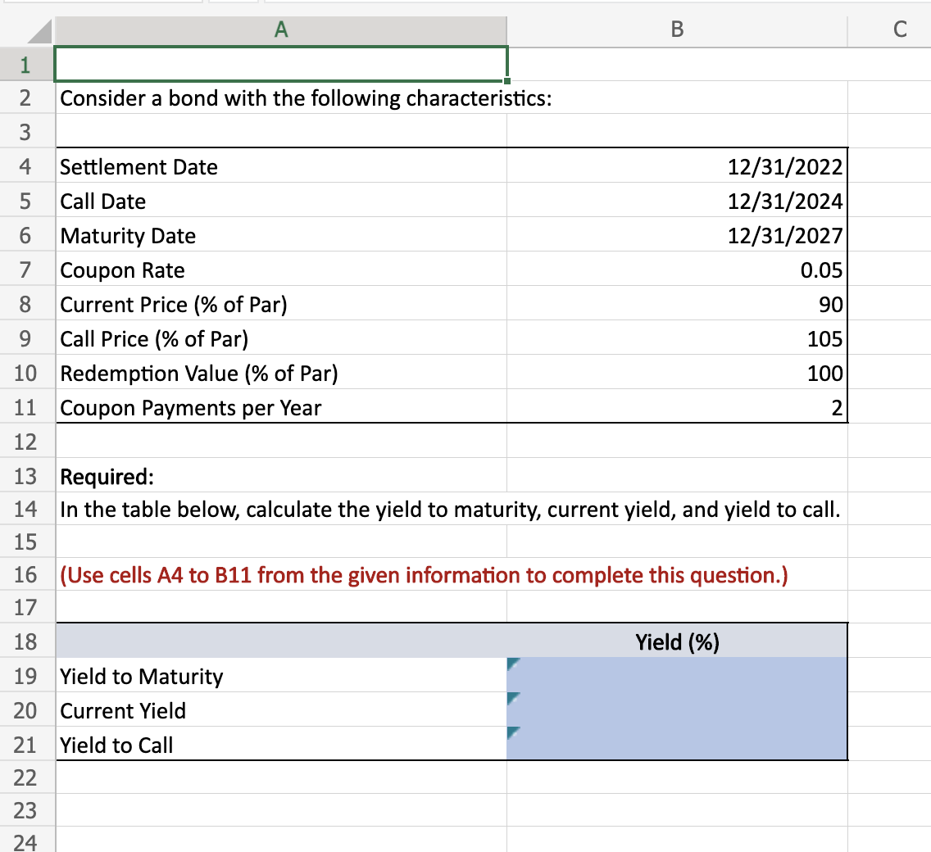Click the active cell A1

tap(281, 64)
